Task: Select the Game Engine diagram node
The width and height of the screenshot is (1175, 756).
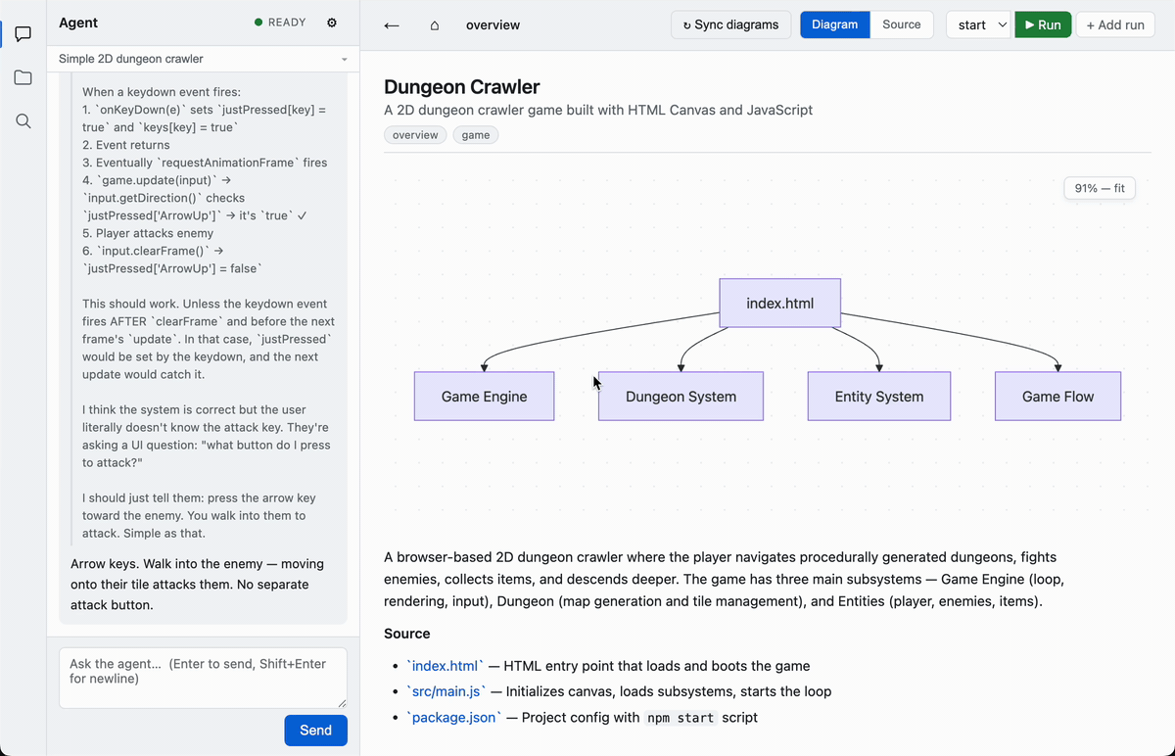Action: [484, 397]
